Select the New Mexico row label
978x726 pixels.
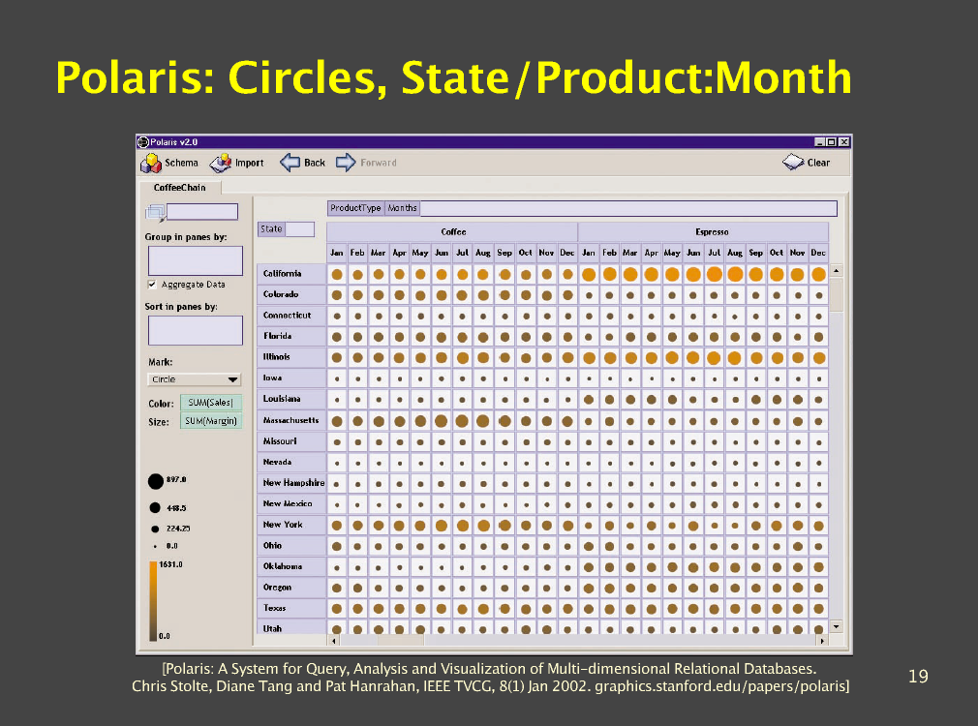[x=291, y=504]
